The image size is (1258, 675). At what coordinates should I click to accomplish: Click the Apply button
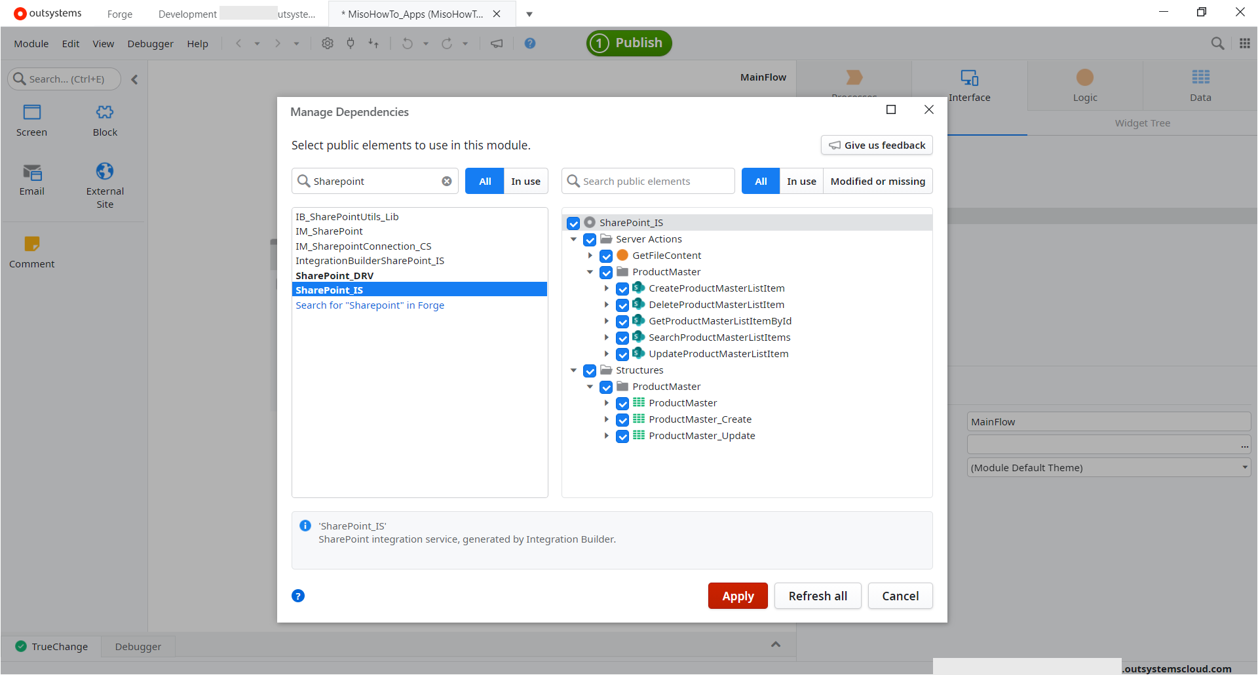[x=737, y=596]
